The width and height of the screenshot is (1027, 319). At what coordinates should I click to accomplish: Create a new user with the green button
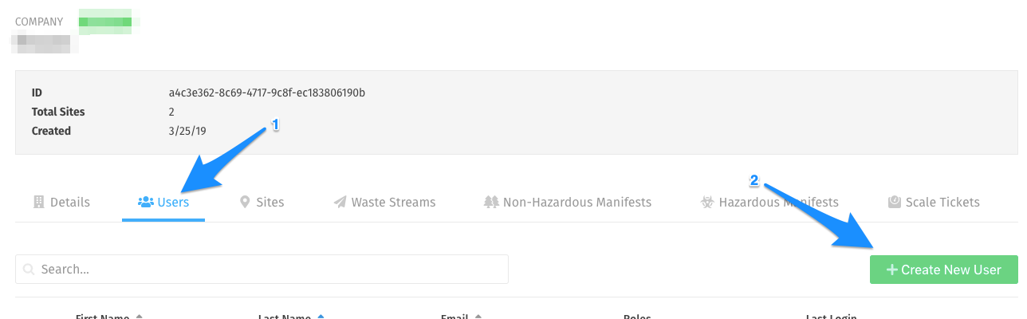click(x=944, y=270)
